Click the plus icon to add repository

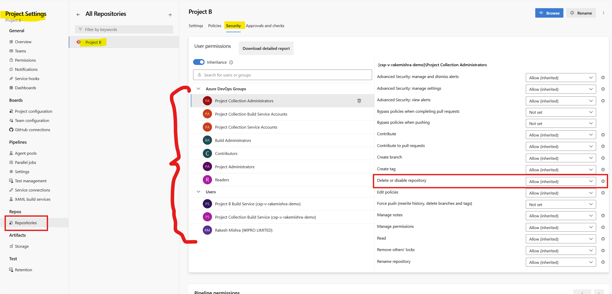[x=170, y=15]
